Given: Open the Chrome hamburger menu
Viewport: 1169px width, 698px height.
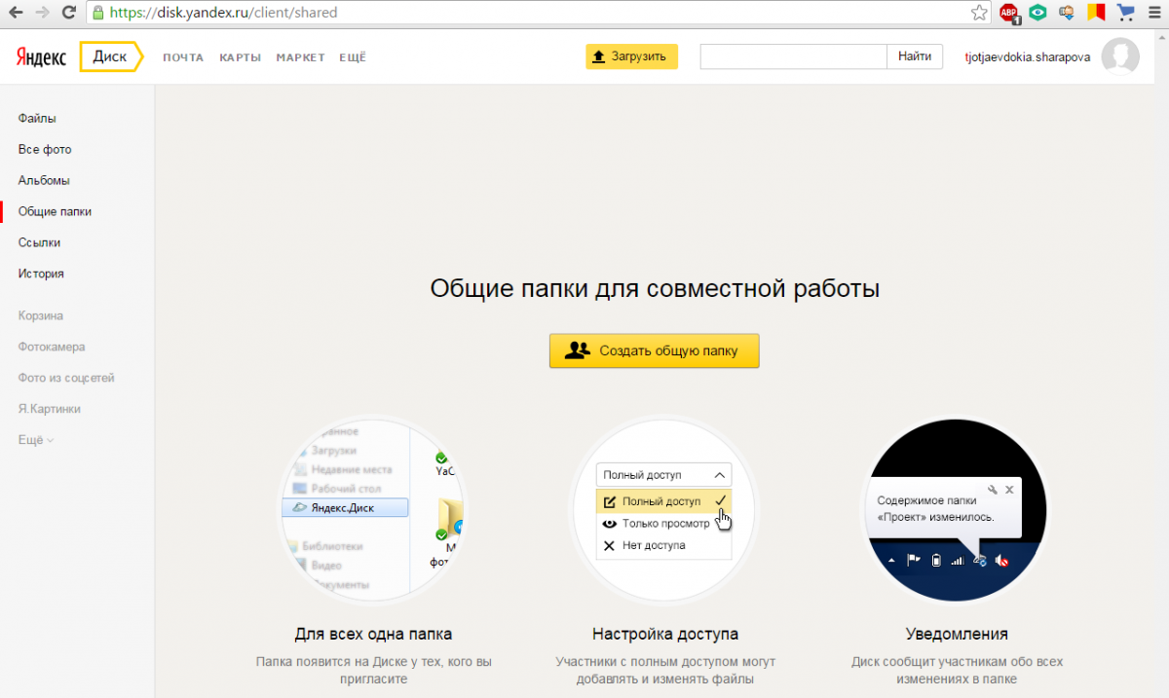Looking at the screenshot, I should coord(1154,13).
